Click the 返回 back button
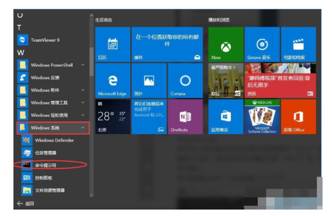The image size is (332, 216). coord(25,204)
